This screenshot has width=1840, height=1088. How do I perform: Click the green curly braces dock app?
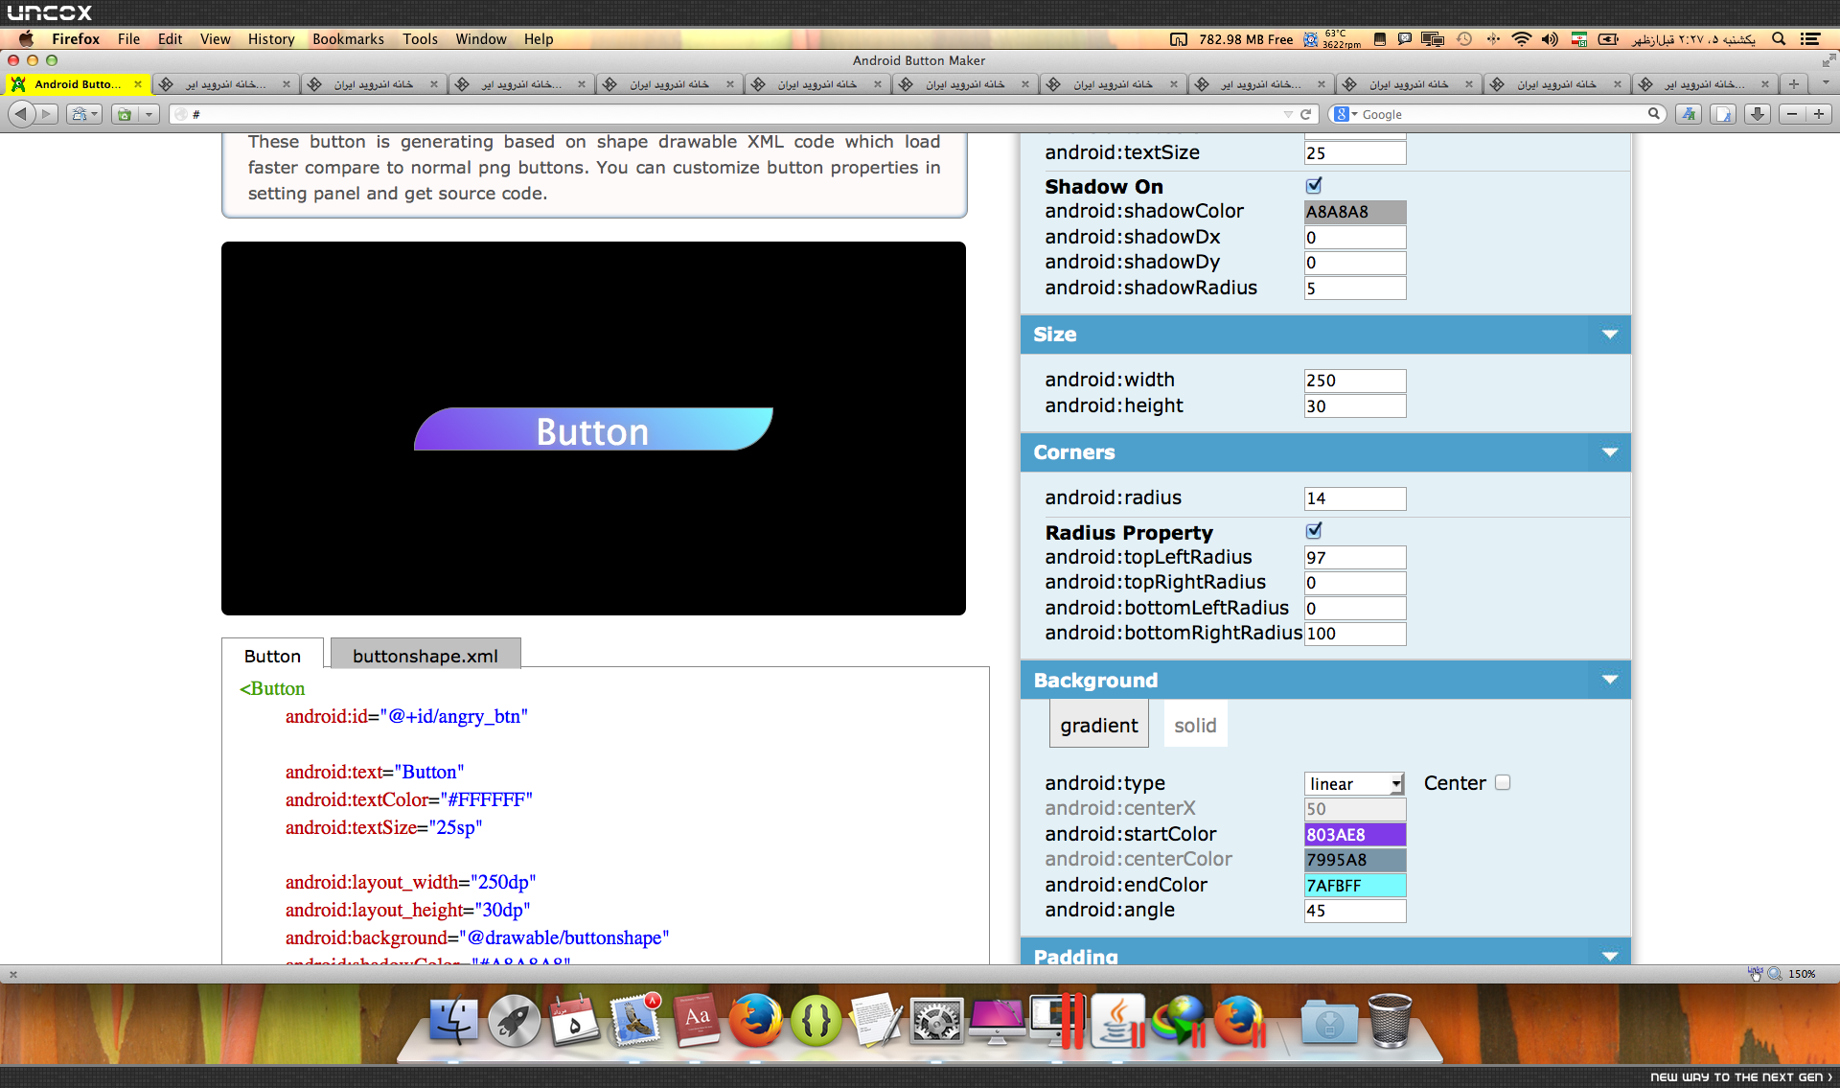[x=816, y=1020]
